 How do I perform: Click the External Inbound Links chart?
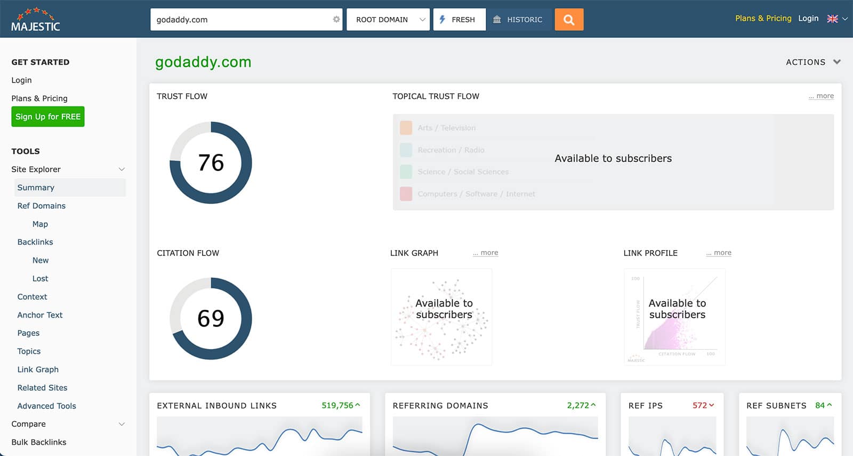pos(260,436)
